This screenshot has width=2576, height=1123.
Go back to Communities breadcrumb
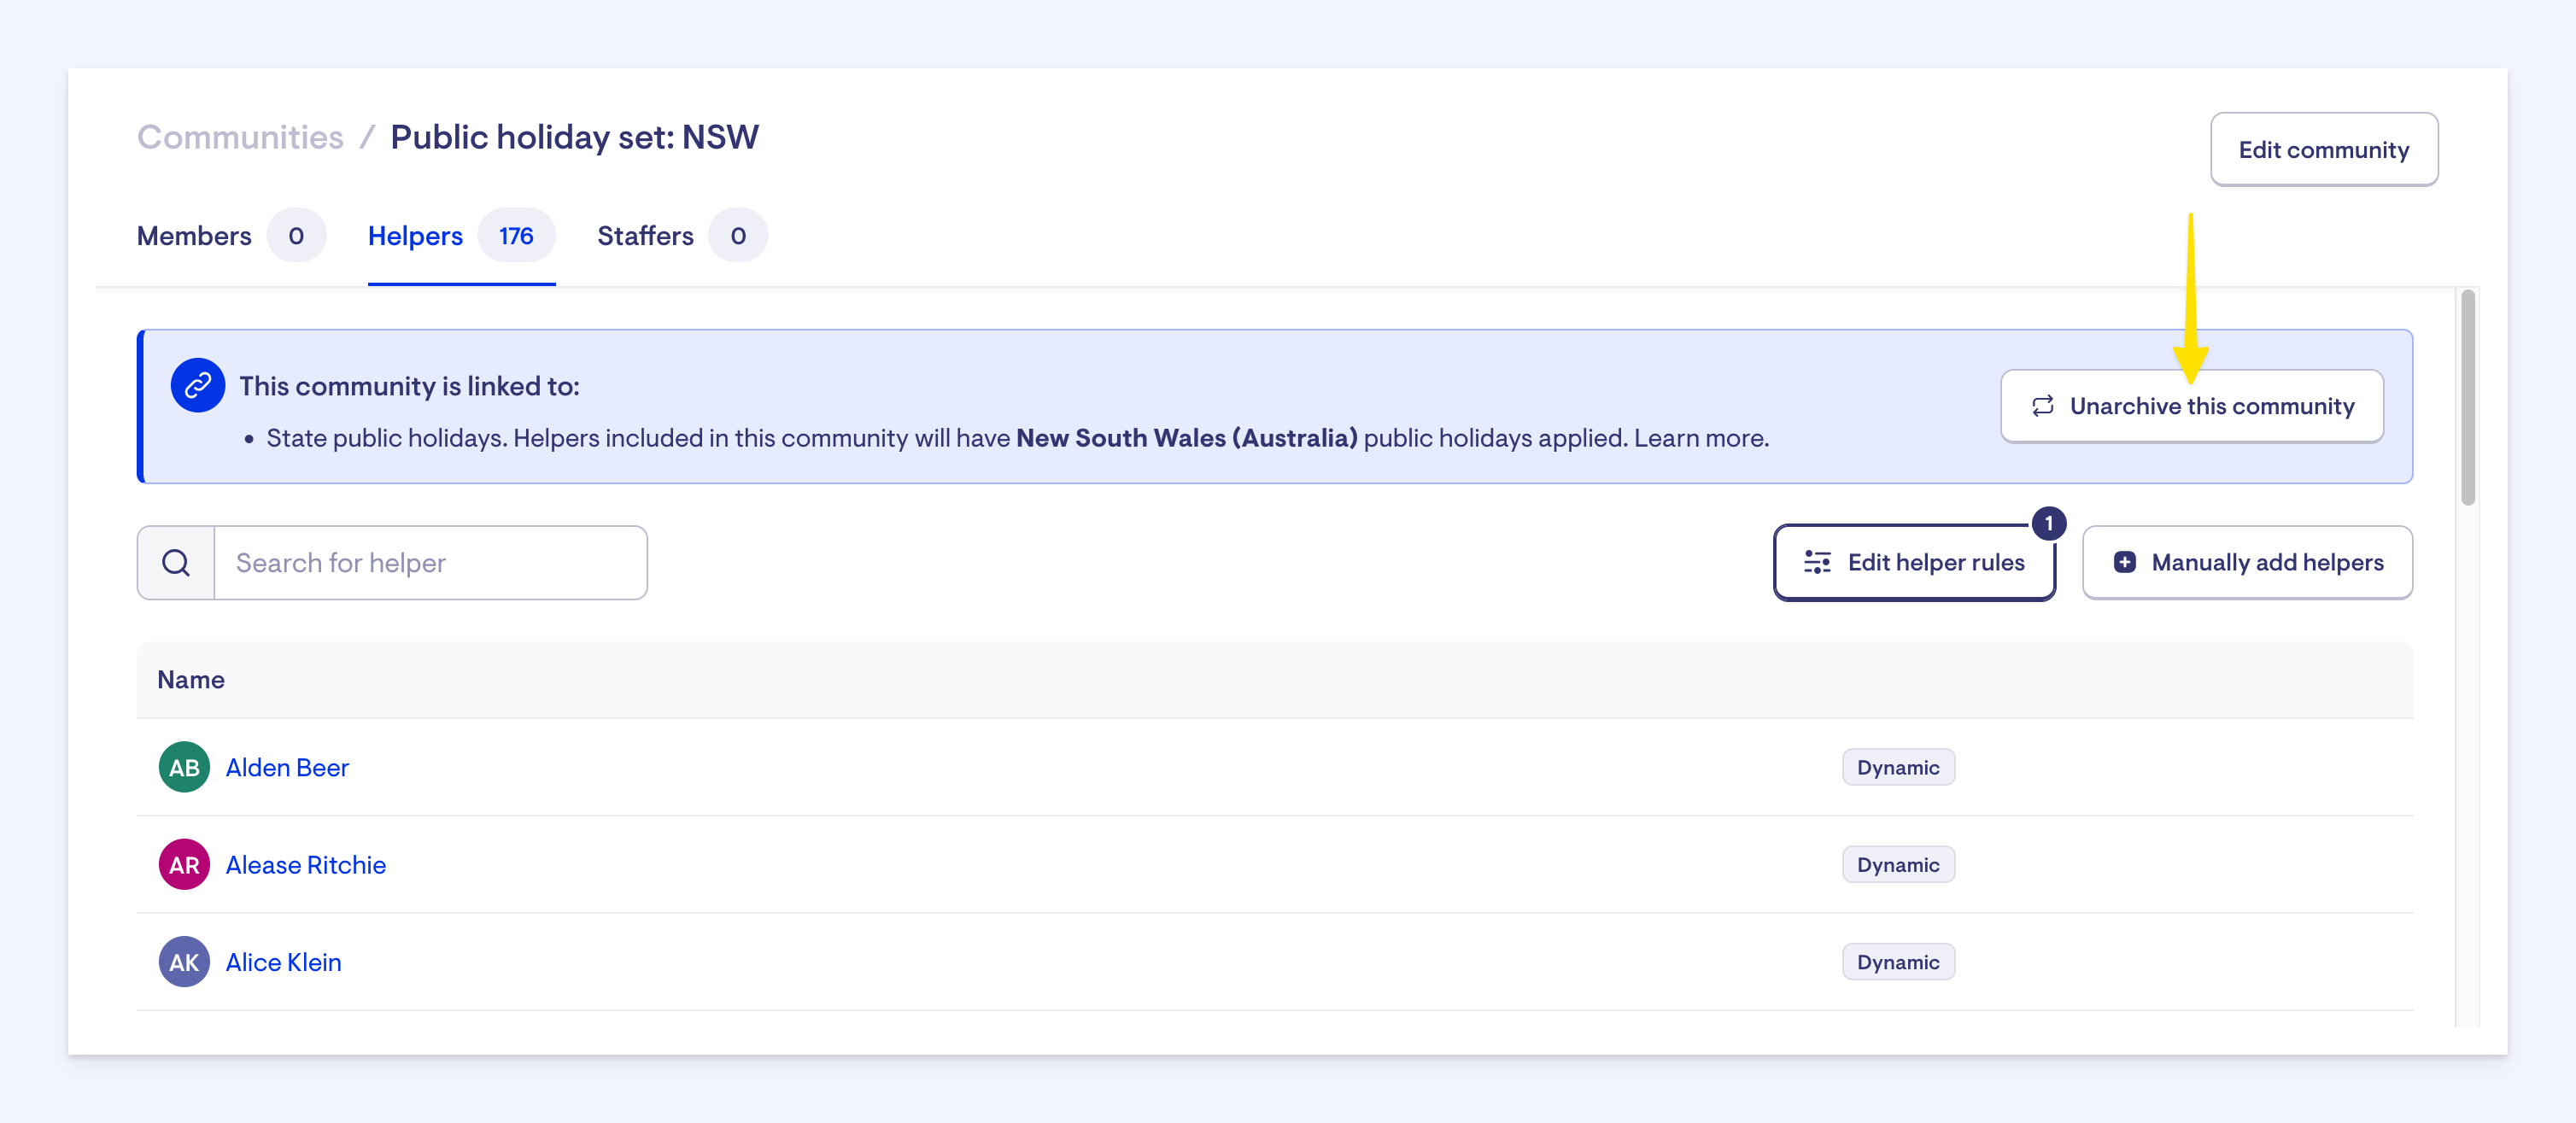(x=240, y=137)
